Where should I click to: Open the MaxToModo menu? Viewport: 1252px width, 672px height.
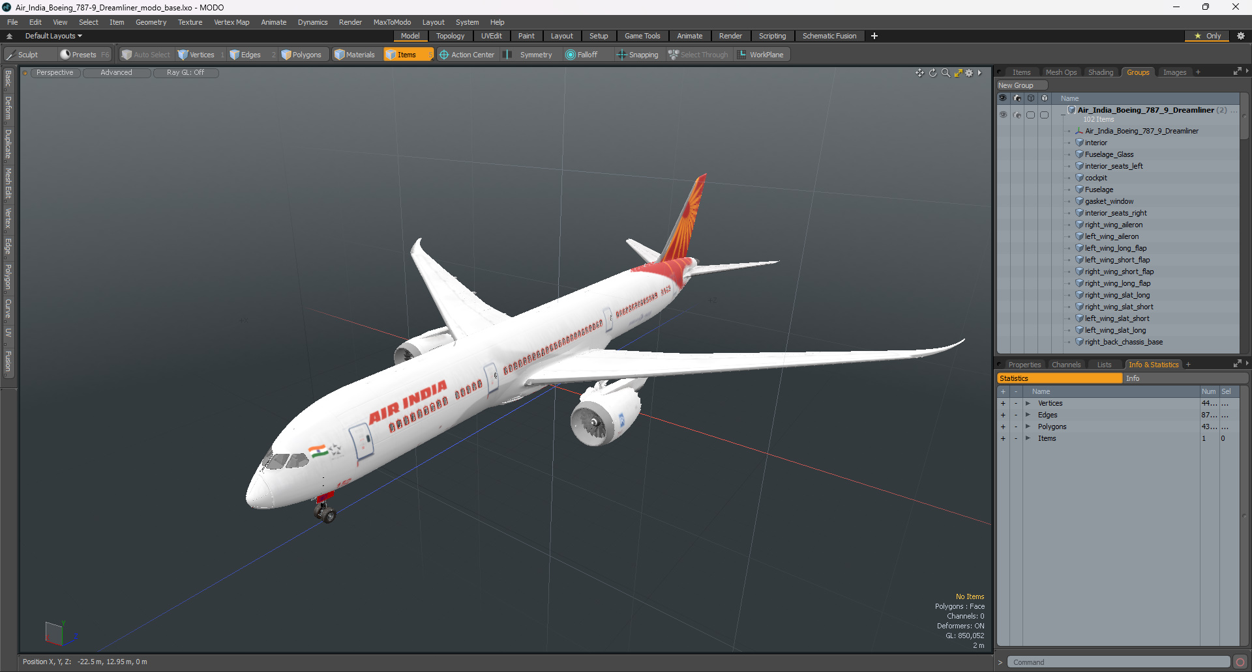tap(392, 22)
